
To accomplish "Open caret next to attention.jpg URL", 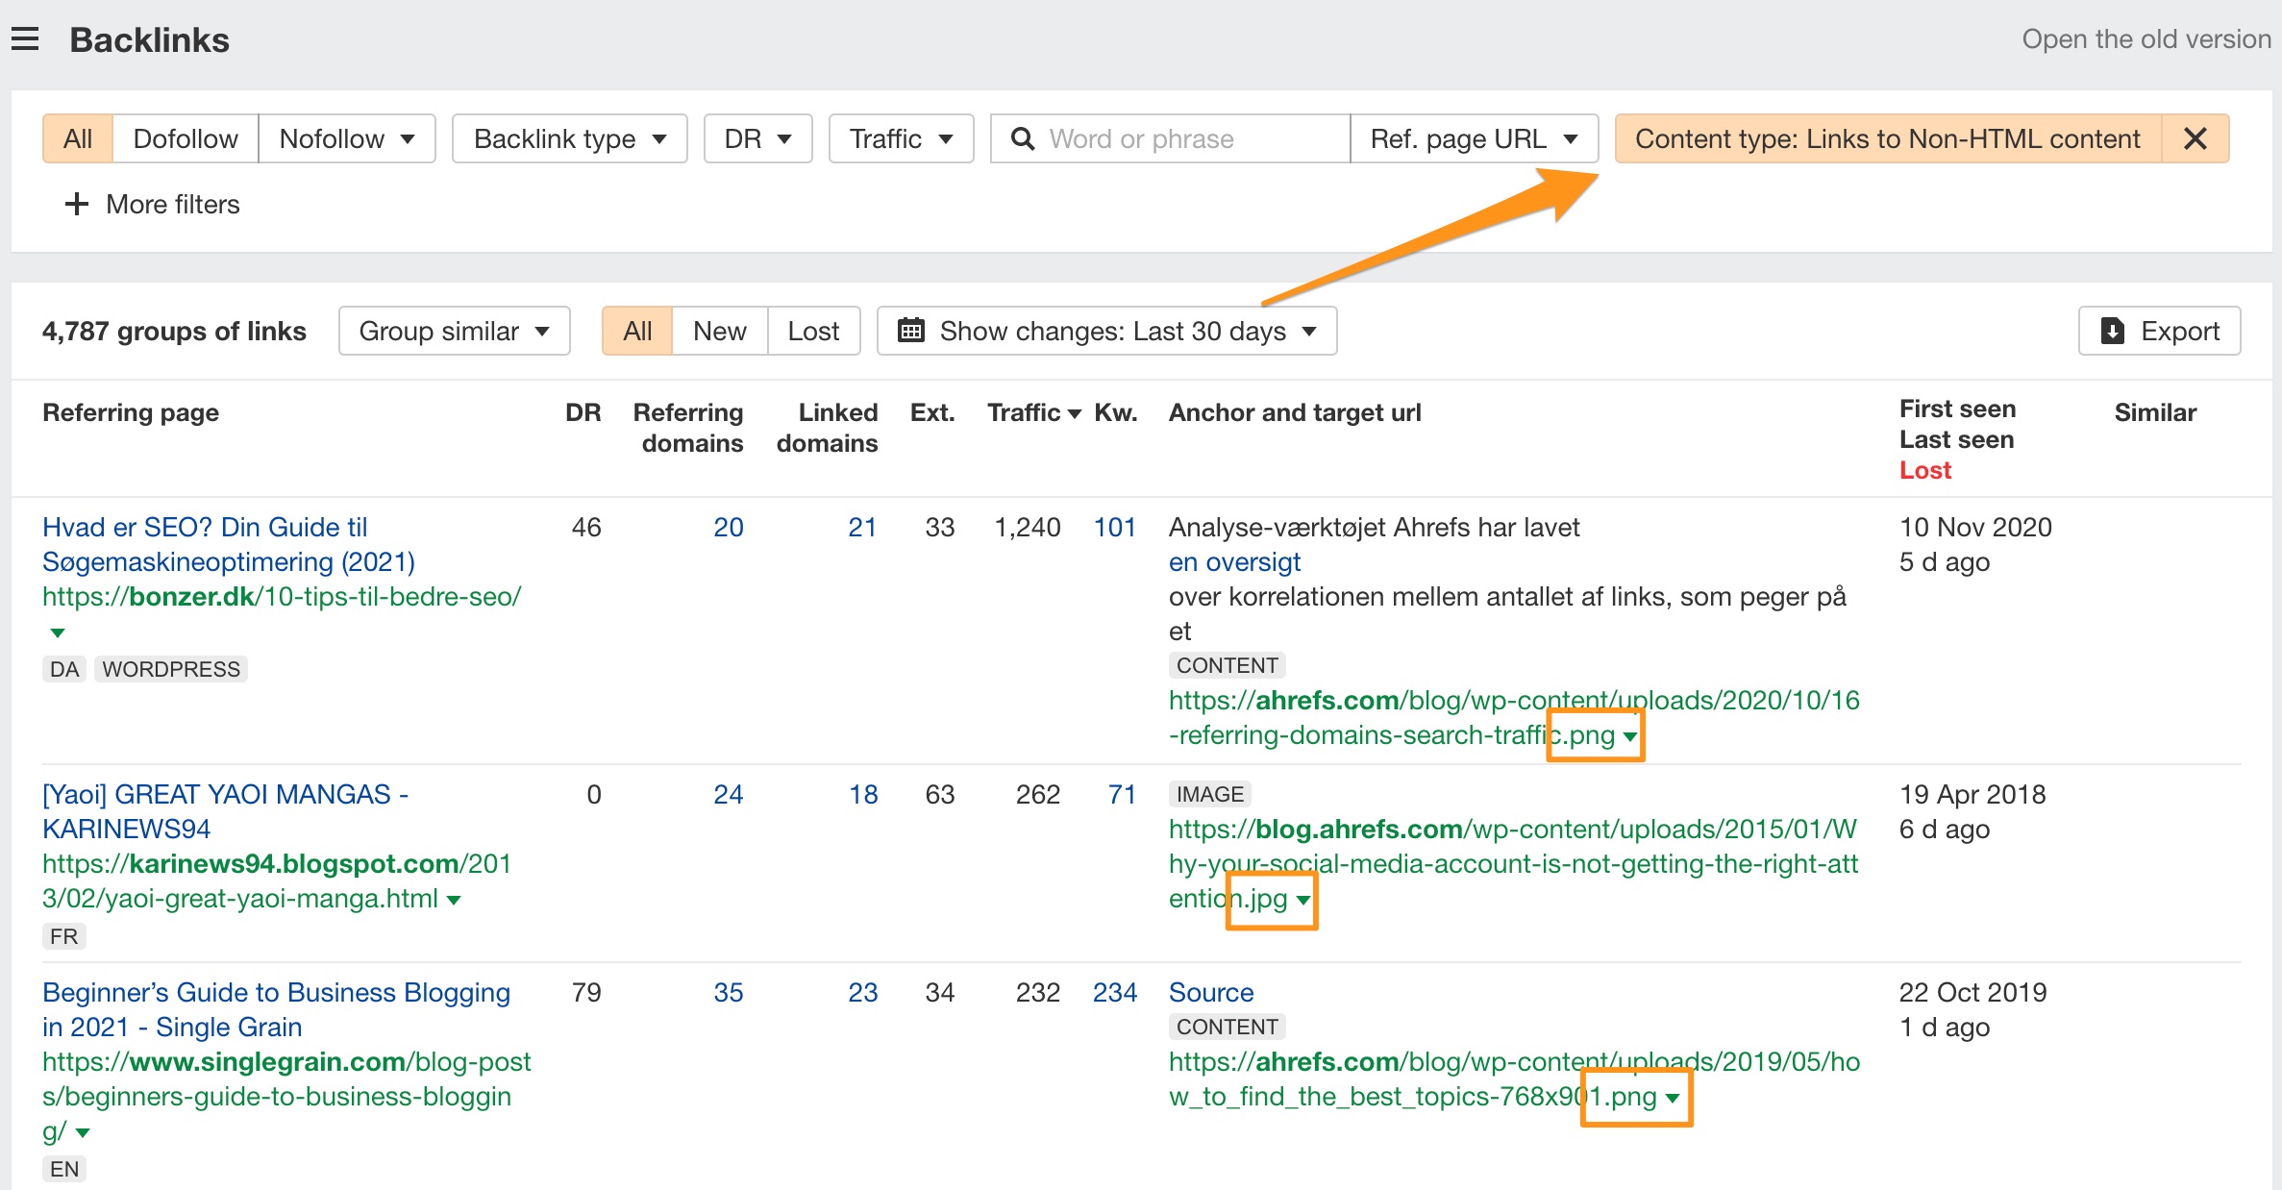I will pos(1302,901).
